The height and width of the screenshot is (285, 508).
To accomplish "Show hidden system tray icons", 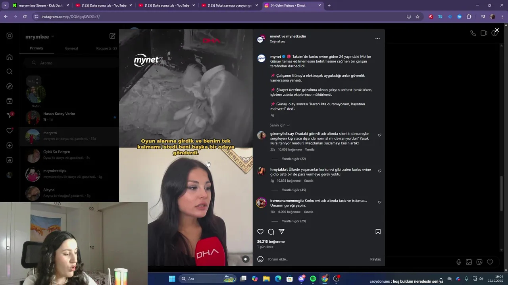I will coord(441,279).
